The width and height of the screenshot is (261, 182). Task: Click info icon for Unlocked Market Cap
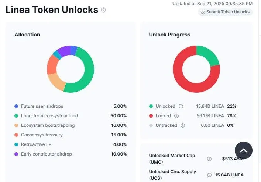(x=209, y=159)
